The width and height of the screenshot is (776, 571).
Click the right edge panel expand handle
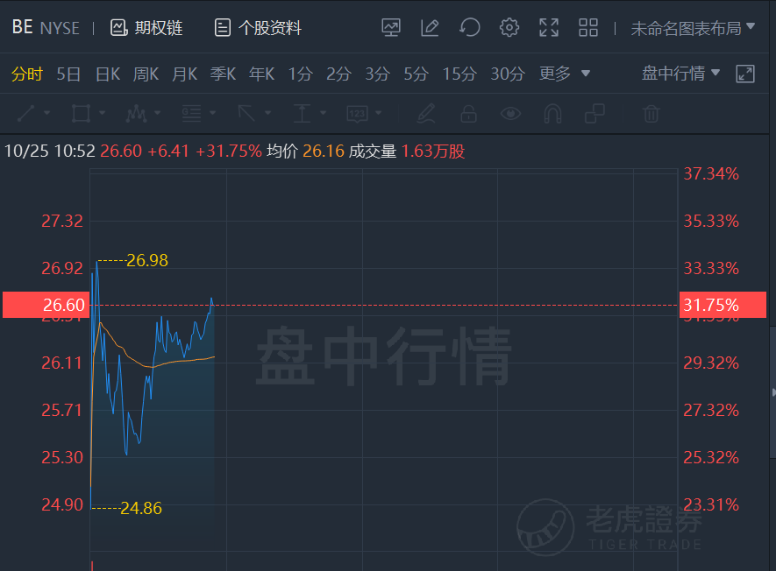(x=773, y=392)
